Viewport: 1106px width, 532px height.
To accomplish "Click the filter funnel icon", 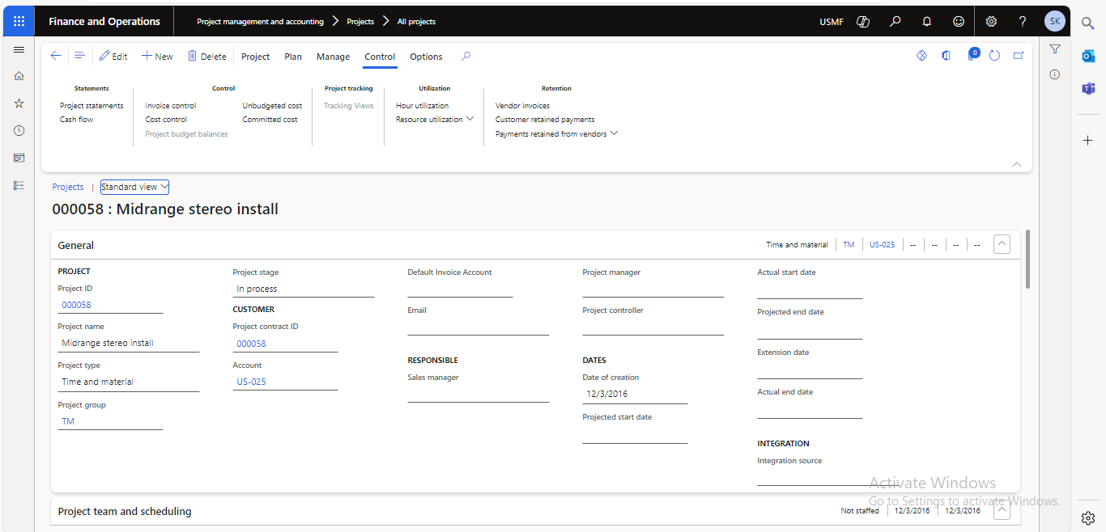I will (1055, 49).
